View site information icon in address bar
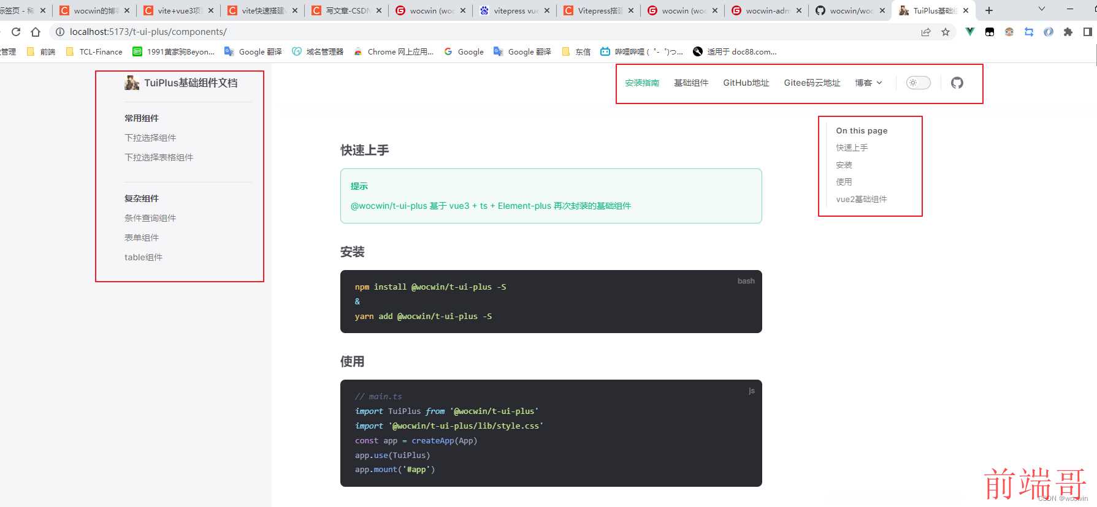1097x507 pixels. 59,32
